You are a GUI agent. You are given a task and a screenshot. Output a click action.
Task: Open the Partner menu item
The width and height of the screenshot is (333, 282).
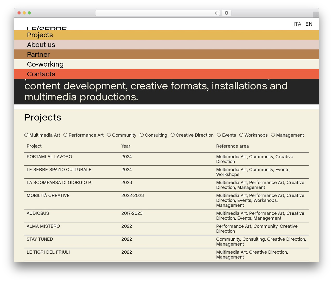(166, 54)
